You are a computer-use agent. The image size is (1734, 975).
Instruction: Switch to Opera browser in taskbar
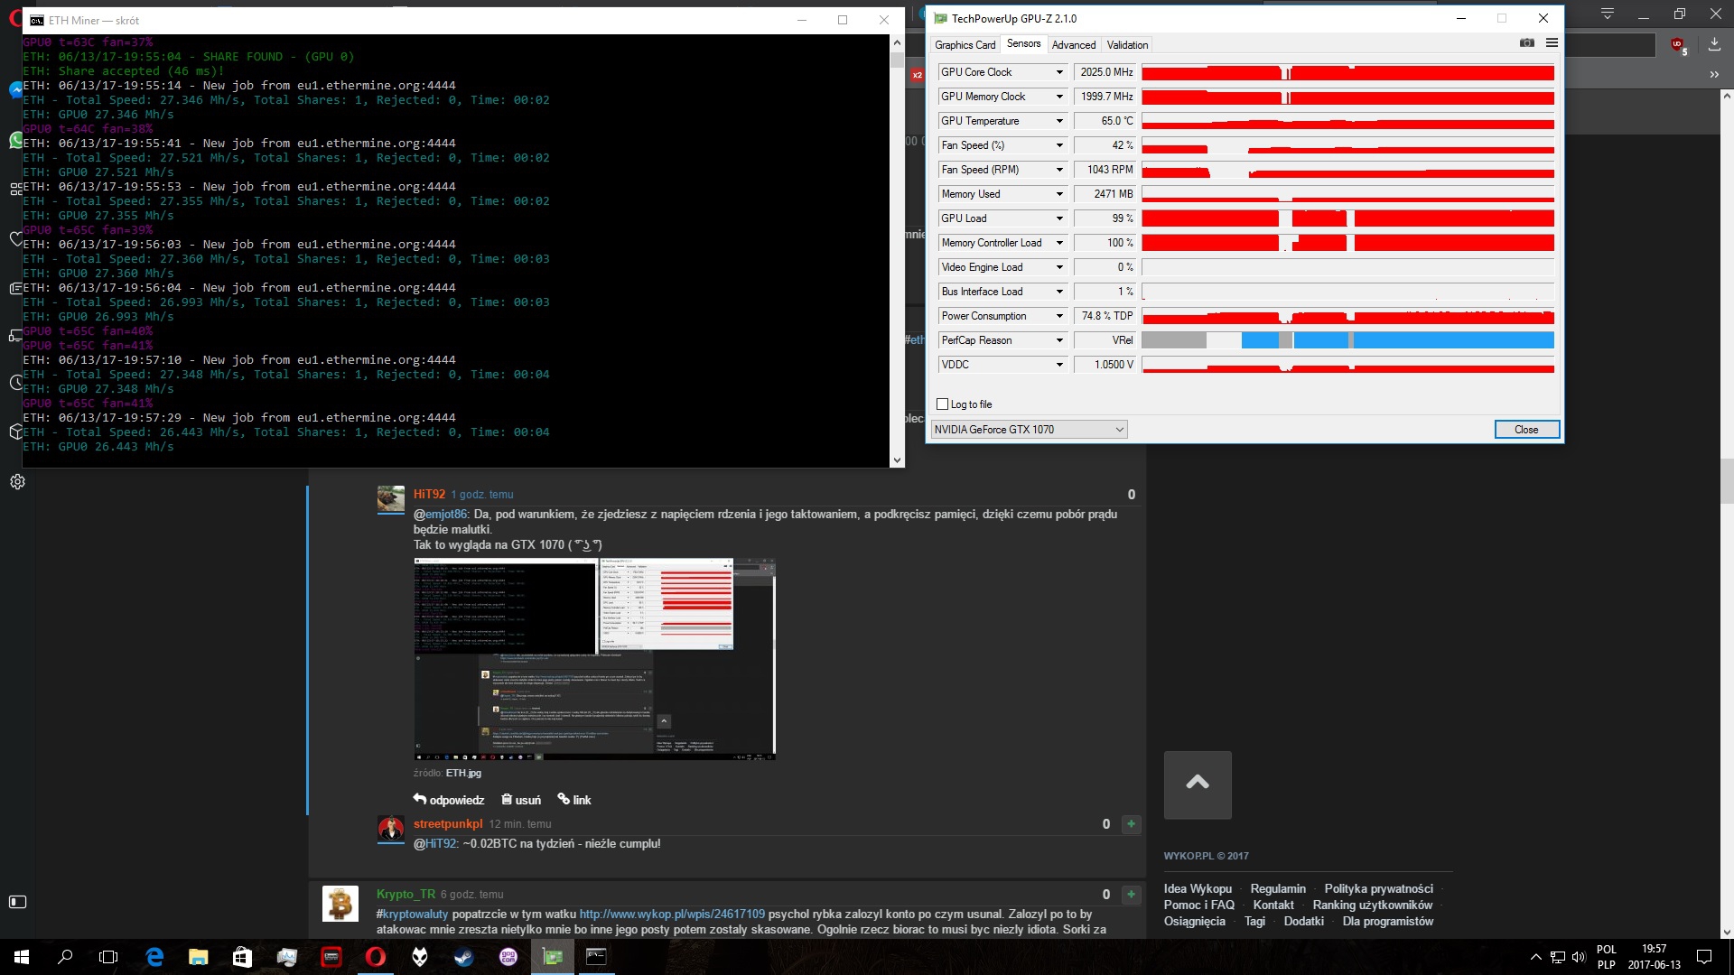375,957
